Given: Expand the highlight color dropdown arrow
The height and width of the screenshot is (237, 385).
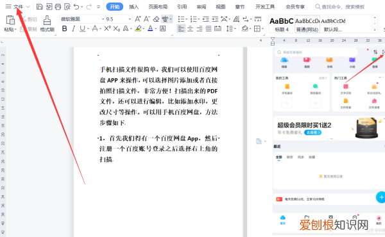Looking at the screenshot, I should pyautogui.click(x=144, y=29).
